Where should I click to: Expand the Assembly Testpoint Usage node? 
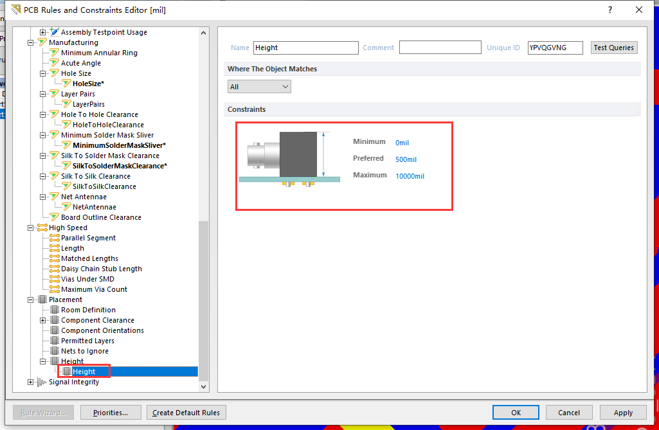[x=42, y=32]
